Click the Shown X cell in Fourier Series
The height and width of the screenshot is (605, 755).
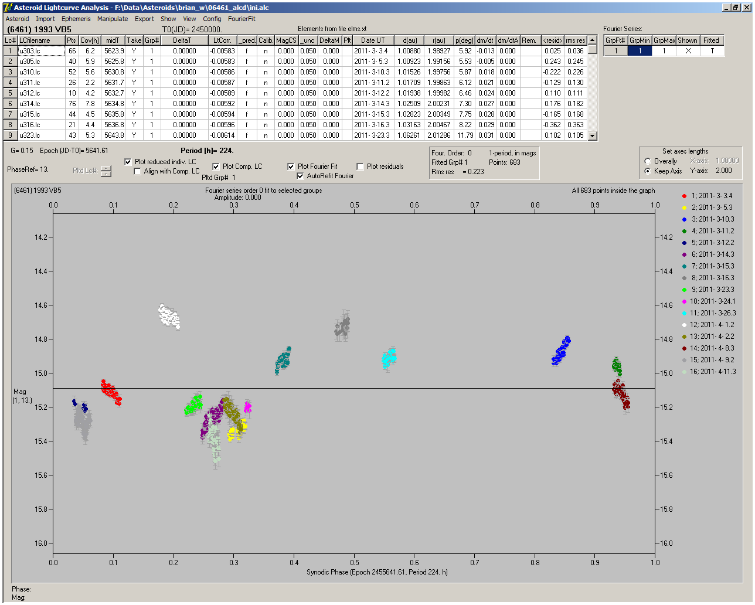[x=688, y=51]
